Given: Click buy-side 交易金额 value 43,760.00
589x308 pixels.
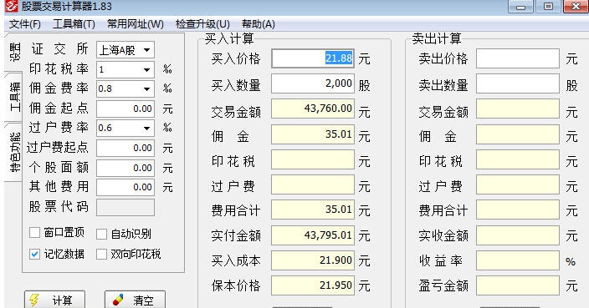Looking at the screenshot, I should coord(313,109).
